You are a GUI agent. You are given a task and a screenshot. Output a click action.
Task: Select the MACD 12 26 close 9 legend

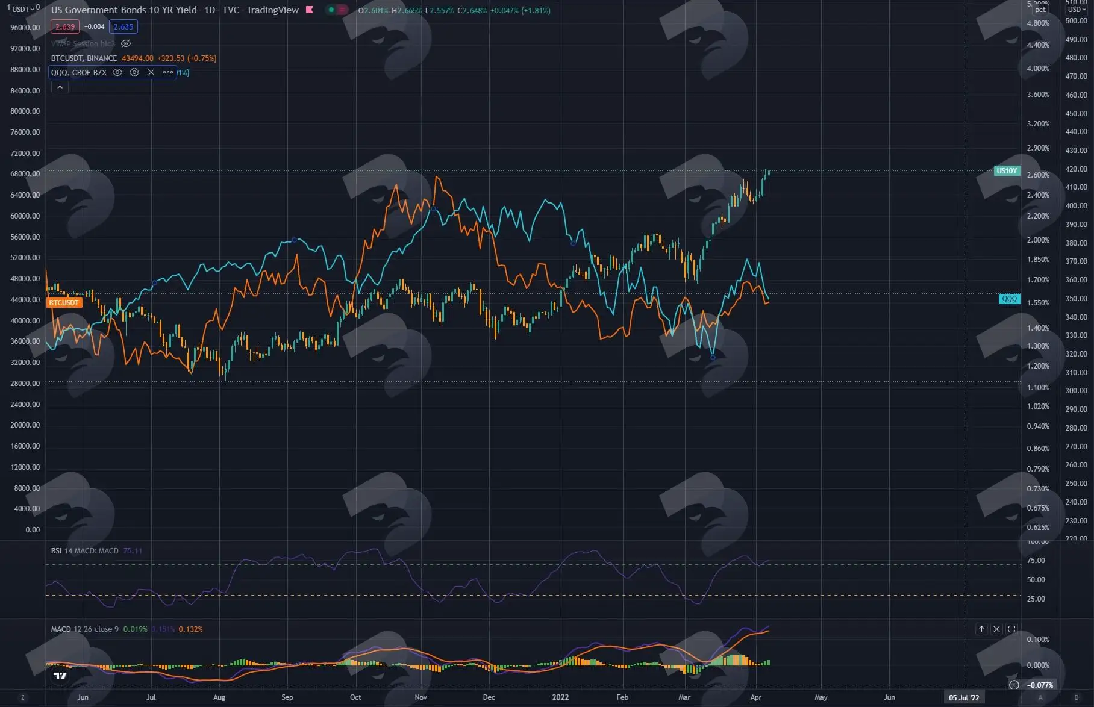pyautogui.click(x=85, y=629)
